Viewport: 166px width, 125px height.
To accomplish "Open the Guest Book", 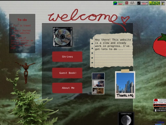I will click(x=67, y=73).
